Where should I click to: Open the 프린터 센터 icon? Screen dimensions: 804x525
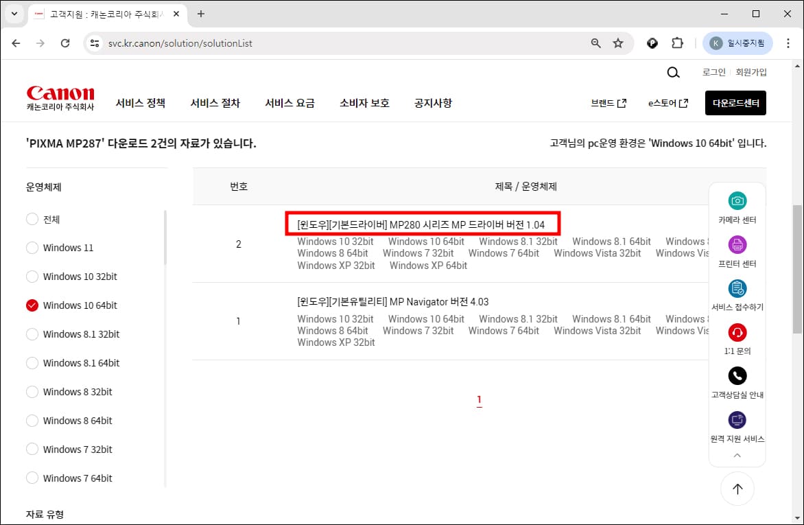click(737, 245)
